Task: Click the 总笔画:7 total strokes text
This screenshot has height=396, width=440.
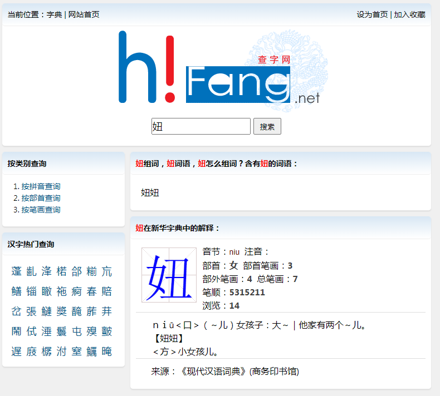Action: click(x=277, y=279)
